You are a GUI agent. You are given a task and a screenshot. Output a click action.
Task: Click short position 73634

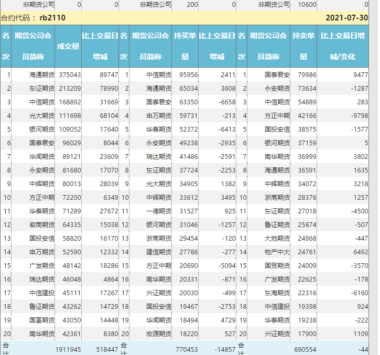307,89
